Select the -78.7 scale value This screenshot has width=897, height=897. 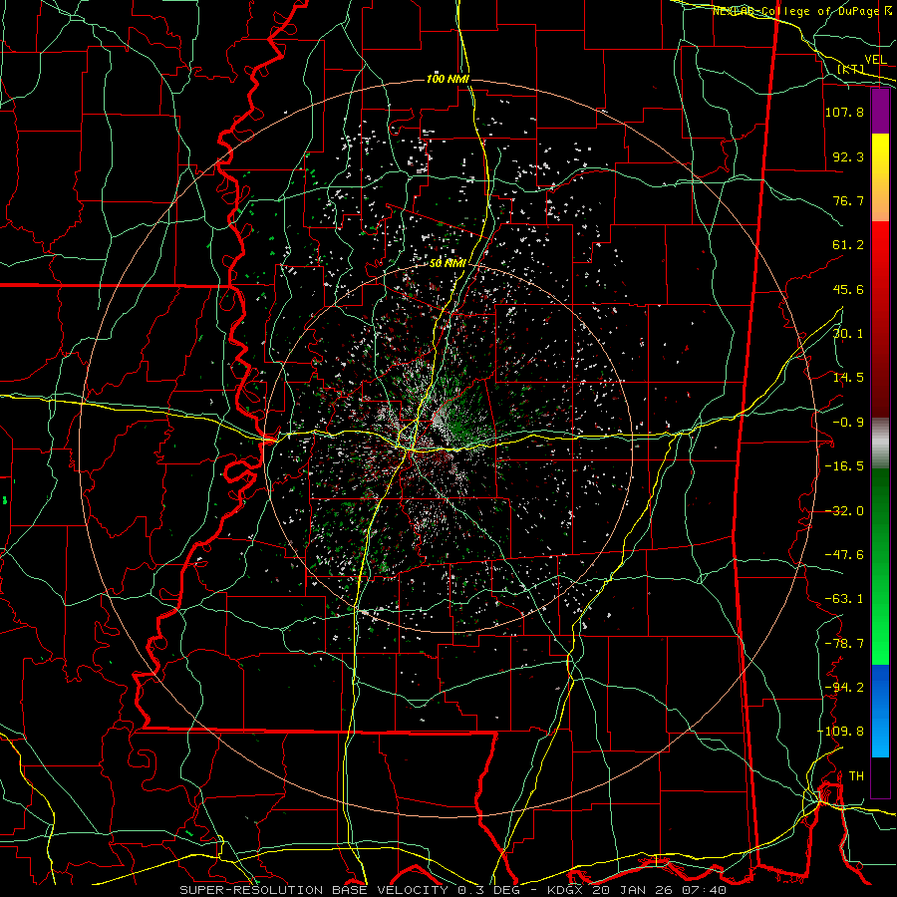pos(844,644)
